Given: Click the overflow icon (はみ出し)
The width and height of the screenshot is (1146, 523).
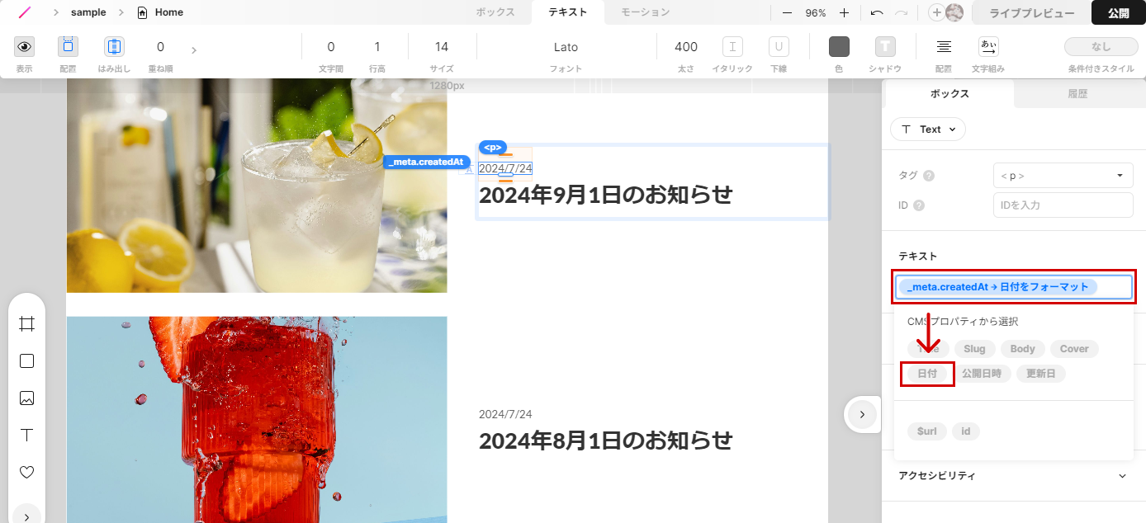Looking at the screenshot, I should 114,47.
